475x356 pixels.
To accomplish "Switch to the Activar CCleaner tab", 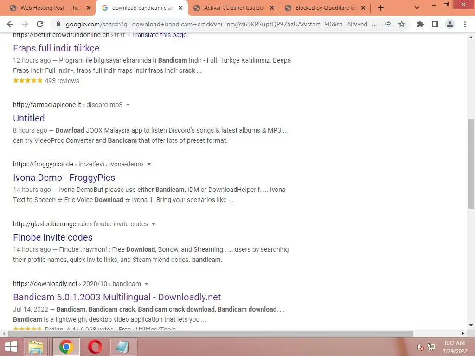I will [233, 8].
